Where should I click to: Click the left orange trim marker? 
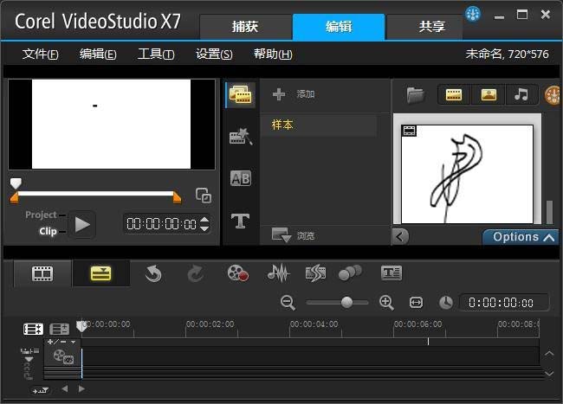point(14,197)
